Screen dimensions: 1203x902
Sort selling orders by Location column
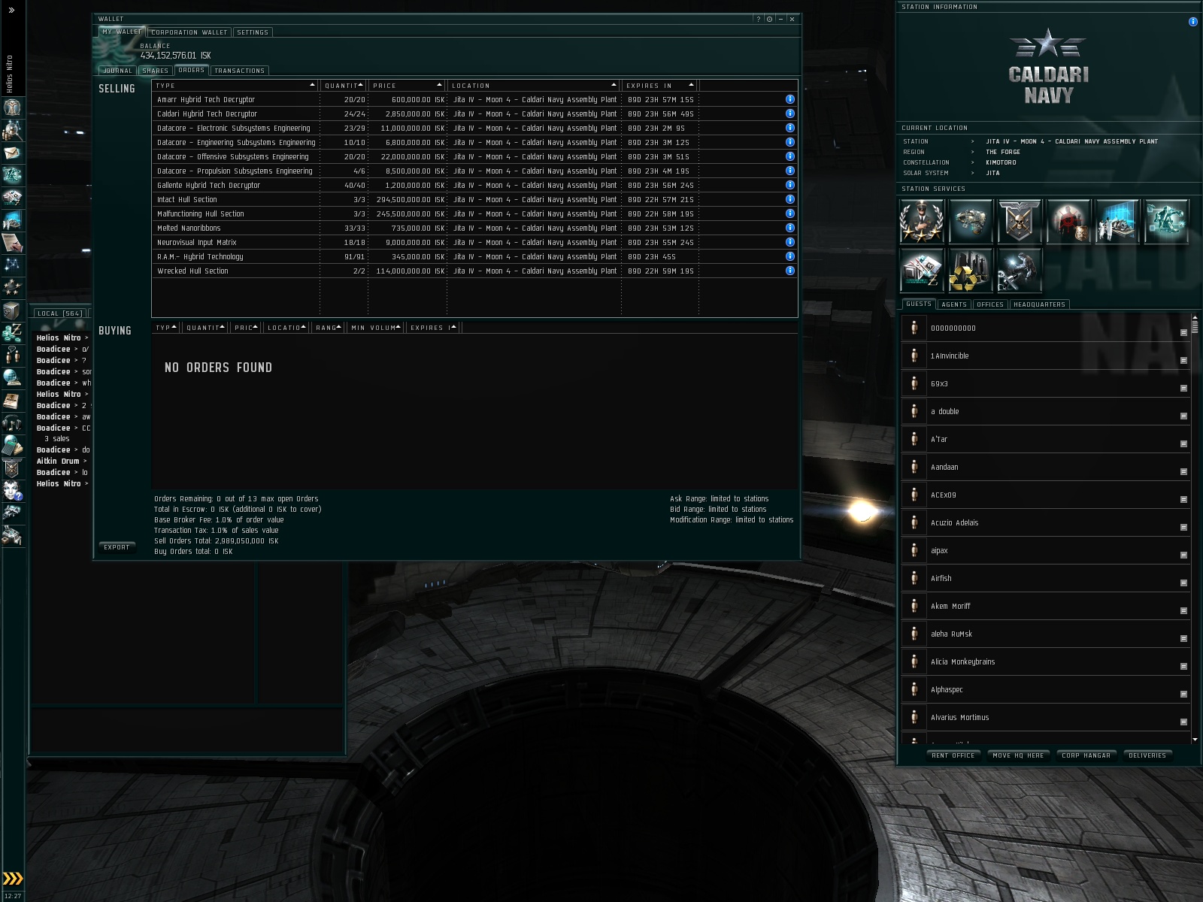coord(534,86)
